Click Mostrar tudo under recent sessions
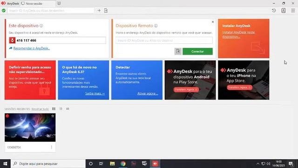The image size is (298, 168). coord(40,109)
